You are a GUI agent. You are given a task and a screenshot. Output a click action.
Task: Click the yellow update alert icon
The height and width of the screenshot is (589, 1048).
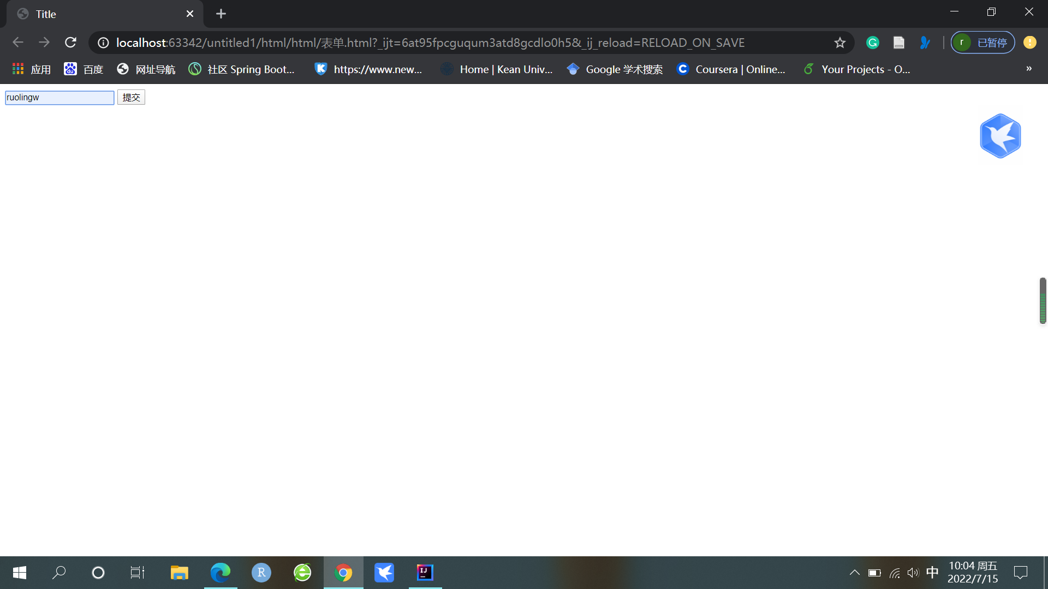pos(1029,43)
